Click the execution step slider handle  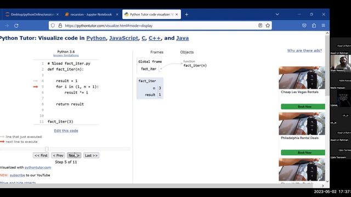point(47,149)
